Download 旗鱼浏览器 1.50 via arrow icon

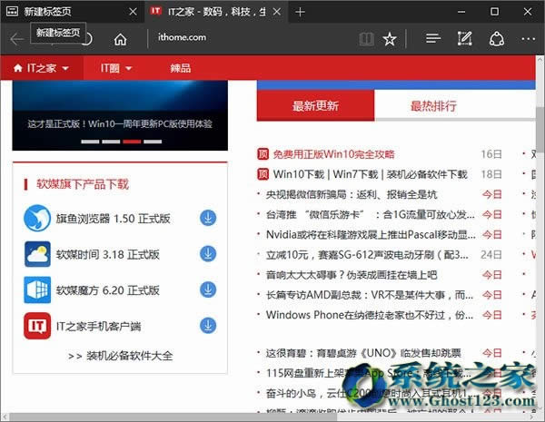tap(208, 218)
